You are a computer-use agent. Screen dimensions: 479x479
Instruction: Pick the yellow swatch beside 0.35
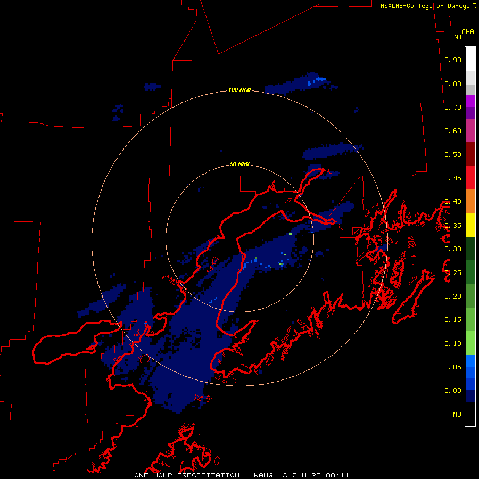click(x=470, y=225)
